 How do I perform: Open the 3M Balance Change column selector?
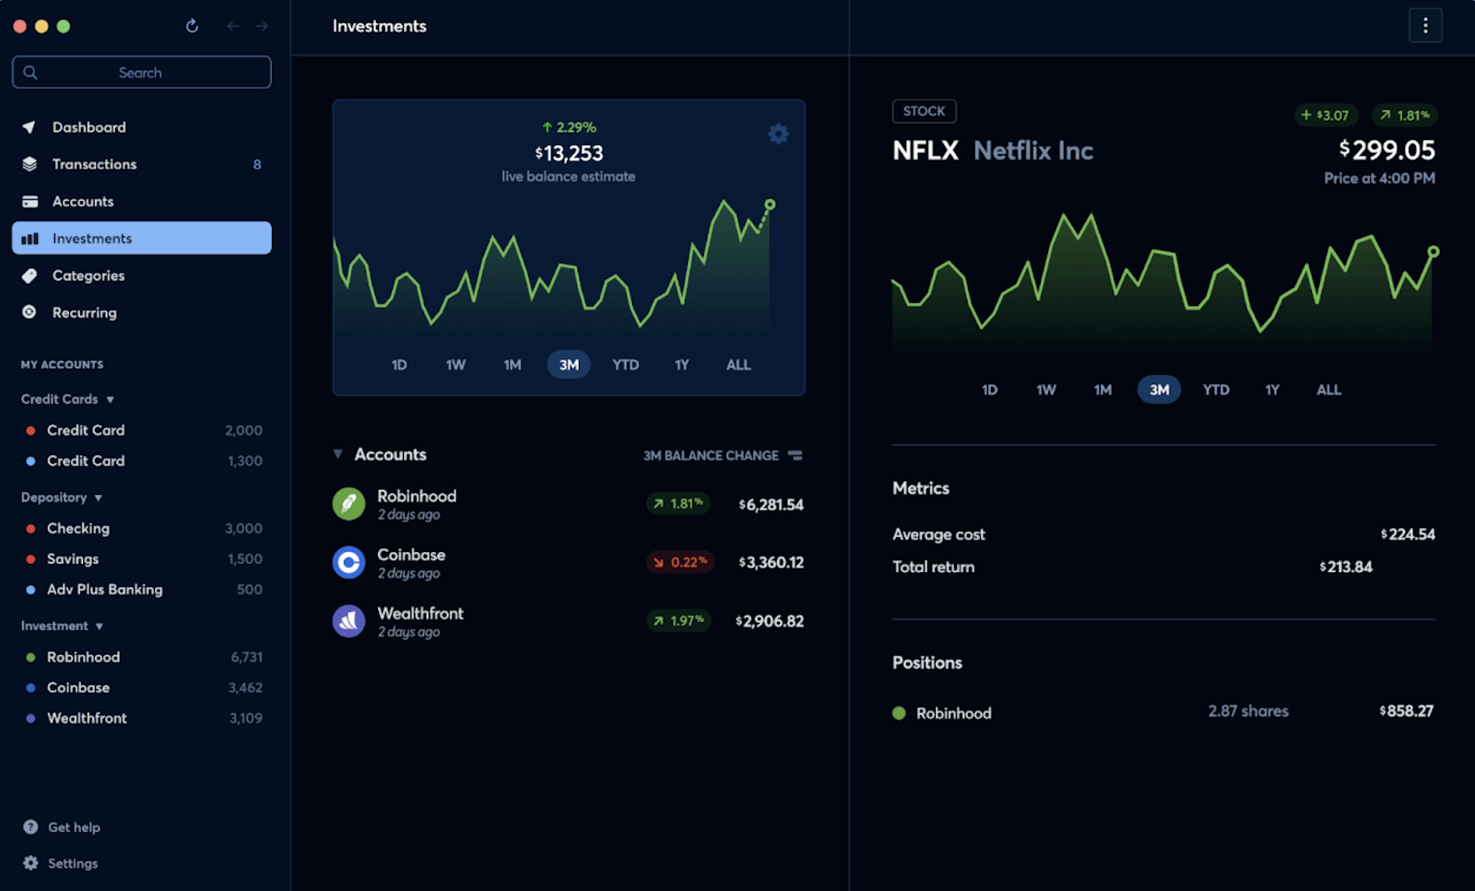[723, 455]
